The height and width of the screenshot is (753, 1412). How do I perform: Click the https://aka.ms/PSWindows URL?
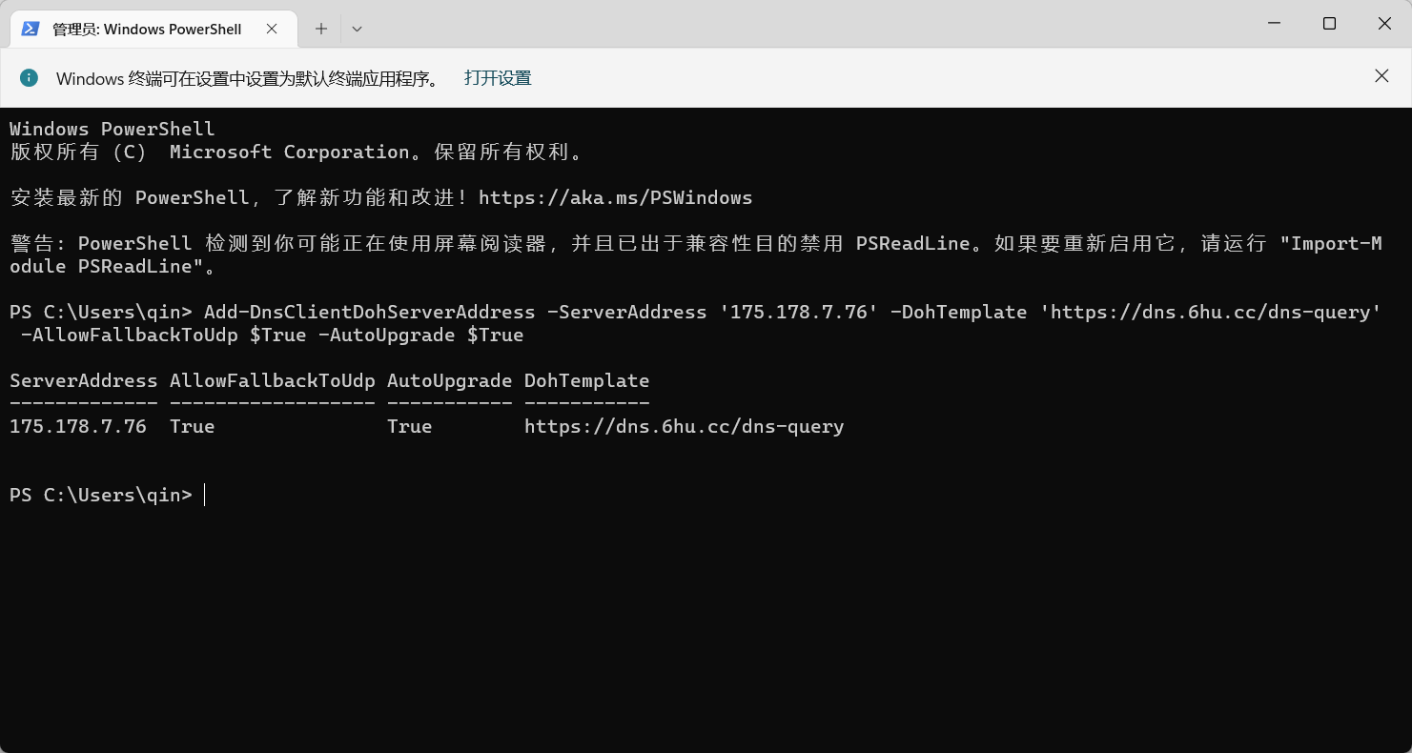[615, 198]
